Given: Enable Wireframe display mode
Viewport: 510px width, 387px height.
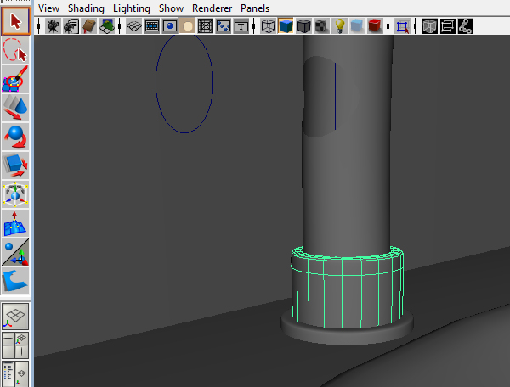Looking at the screenshot, I should (x=268, y=26).
